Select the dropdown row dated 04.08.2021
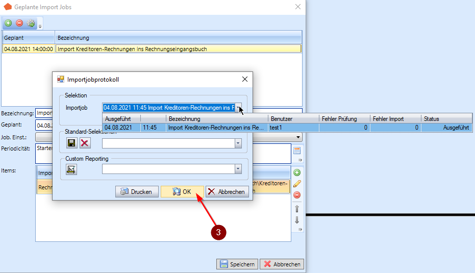 287,128
